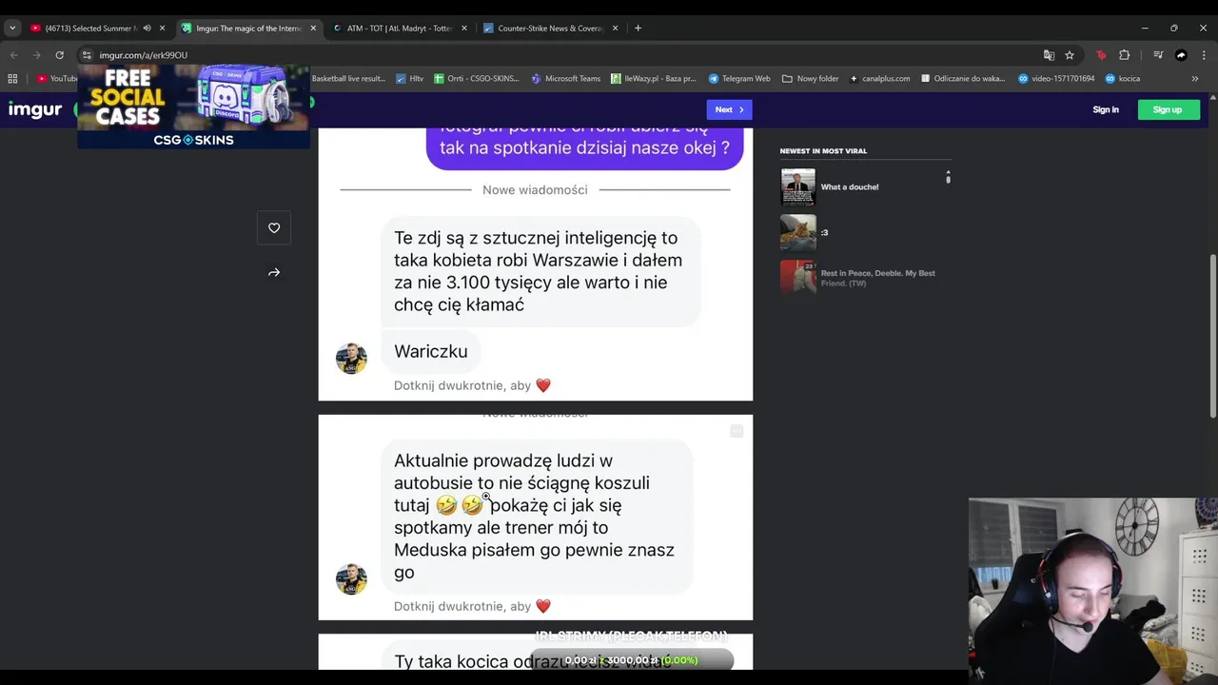Screen dimensions: 1218x685
Task: Click the Nowe wiadomości separator label
Action: 535,189
